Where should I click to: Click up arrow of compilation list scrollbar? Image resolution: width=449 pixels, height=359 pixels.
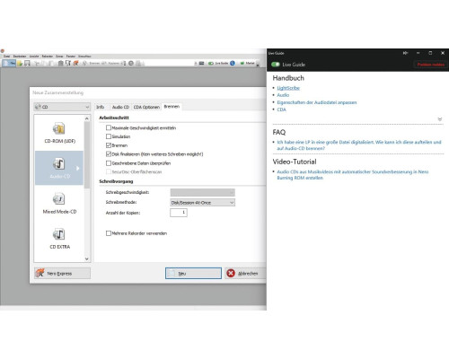tap(87, 118)
